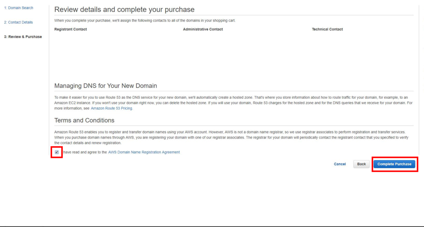Click the Registrant Contact heading
Viewport: 424px width, 227px height.
(70, 29)
